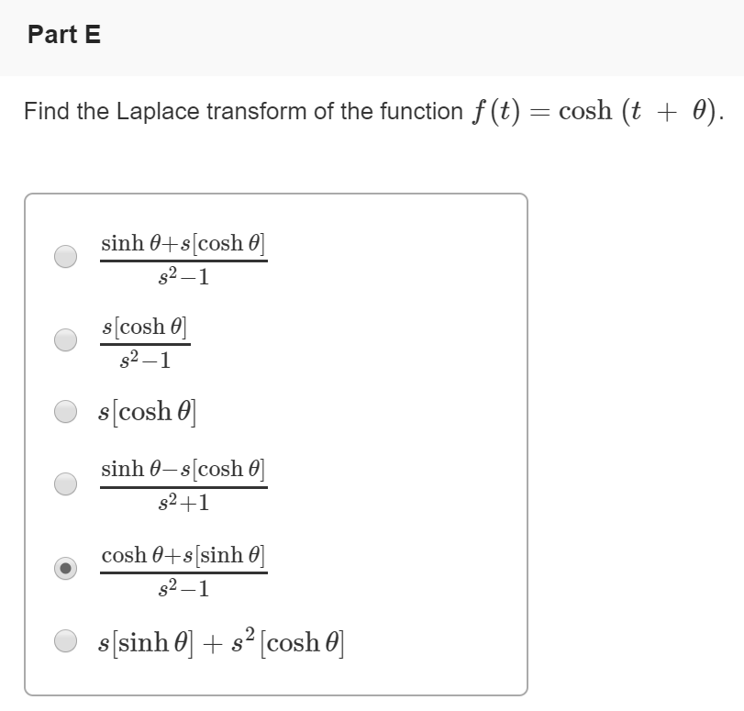Click the second radio button from the top

(65, 339)
